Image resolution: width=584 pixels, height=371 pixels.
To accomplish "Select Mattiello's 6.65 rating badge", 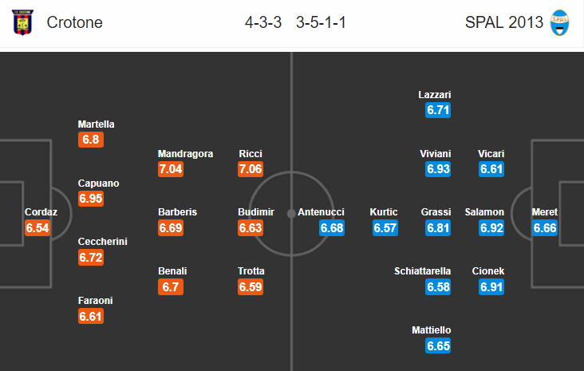I will pos(438,346).
